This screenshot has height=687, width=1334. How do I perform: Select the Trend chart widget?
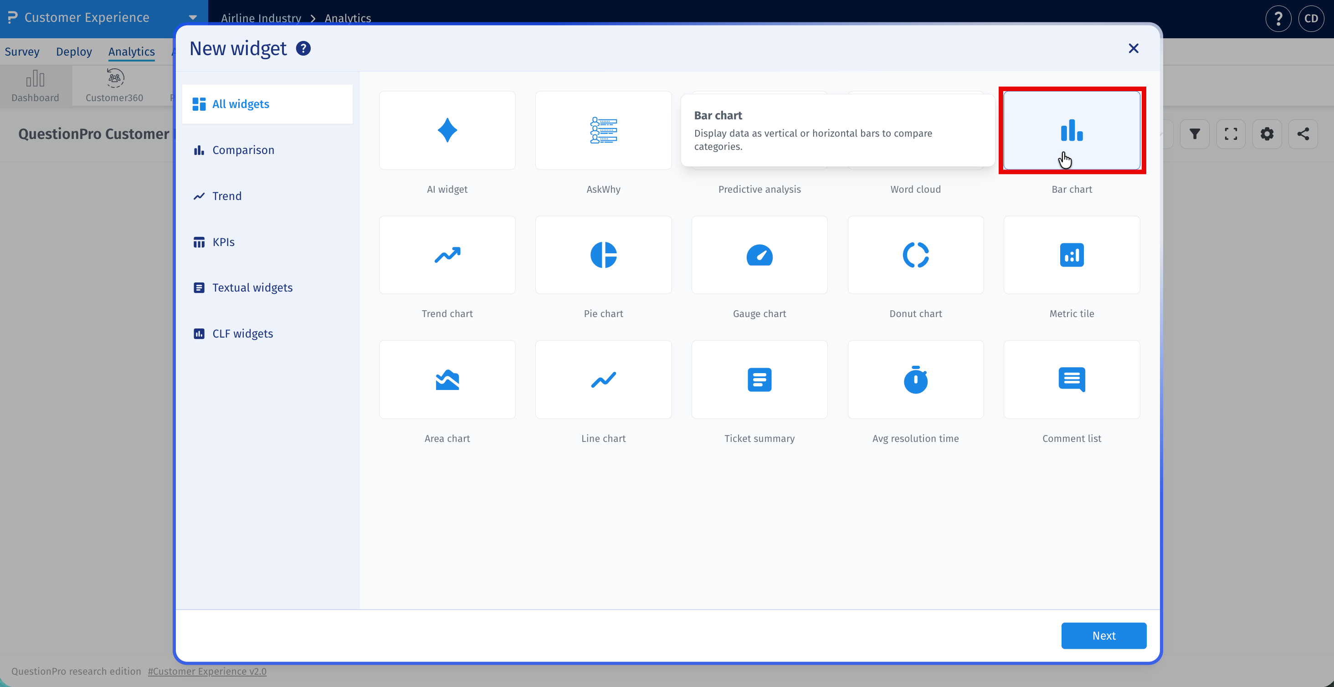[447, 255]
